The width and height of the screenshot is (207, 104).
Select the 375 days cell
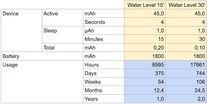pos(145,73)
